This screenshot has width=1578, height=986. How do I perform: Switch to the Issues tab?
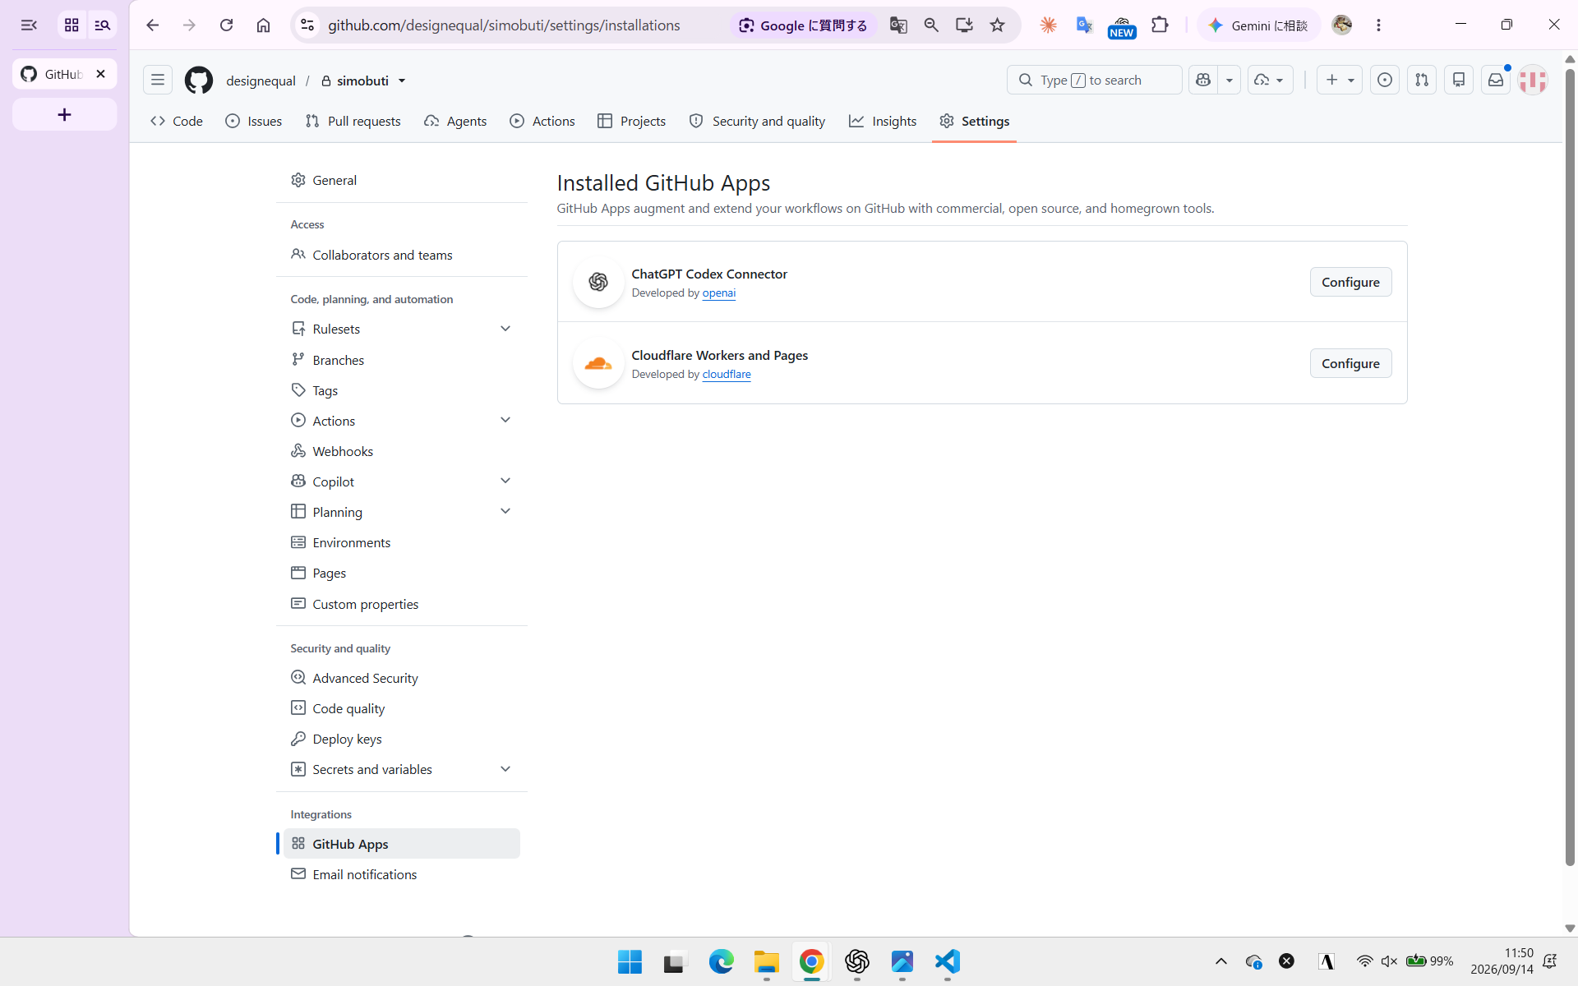click(254, 121)
